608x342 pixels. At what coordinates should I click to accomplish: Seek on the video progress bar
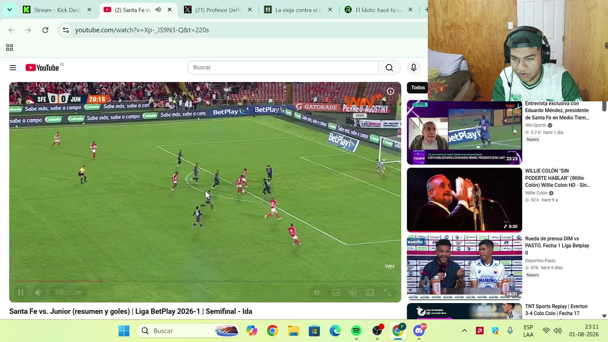(205, 282)
